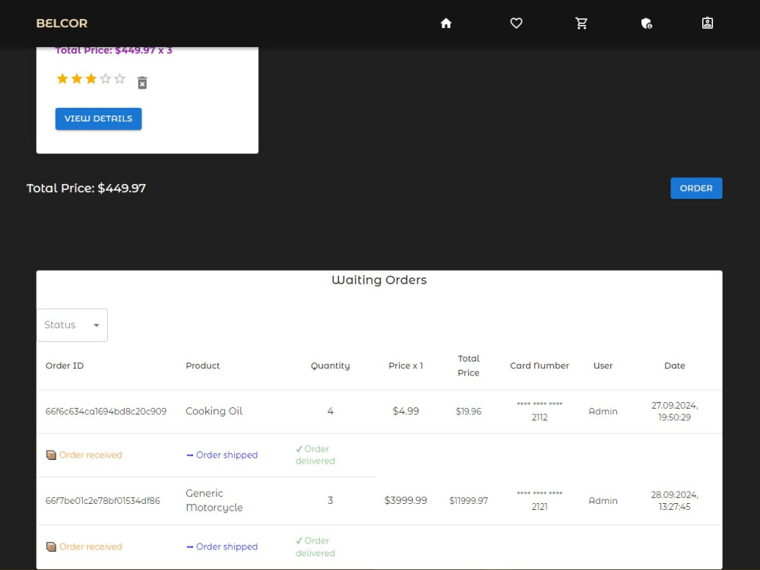Select the date 28.09.2024, 13:27:45
Viewport: 760px width, 570px height.
tap(674, 500)
